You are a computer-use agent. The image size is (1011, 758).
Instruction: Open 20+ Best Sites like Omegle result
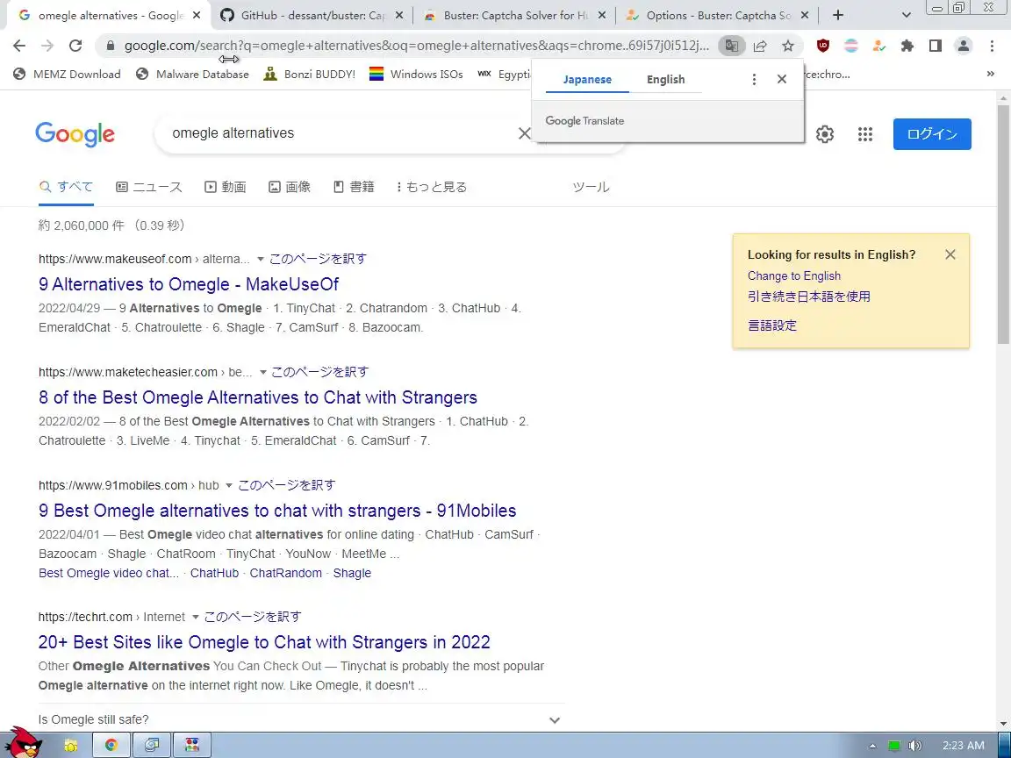point(264,642)
